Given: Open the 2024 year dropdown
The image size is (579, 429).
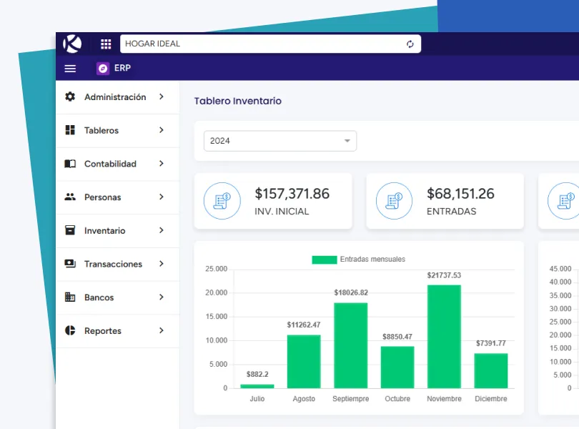Looking at the screenshot, I should click(279, 141).
